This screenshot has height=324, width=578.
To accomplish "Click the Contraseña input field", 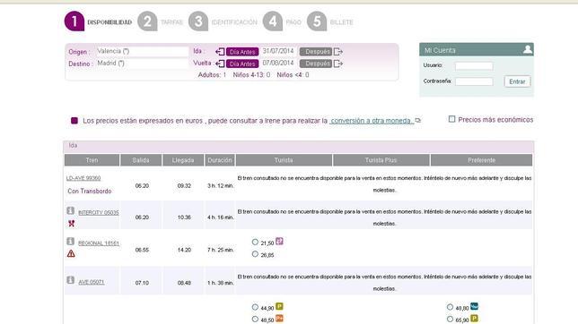I will [x=474, y=81].
